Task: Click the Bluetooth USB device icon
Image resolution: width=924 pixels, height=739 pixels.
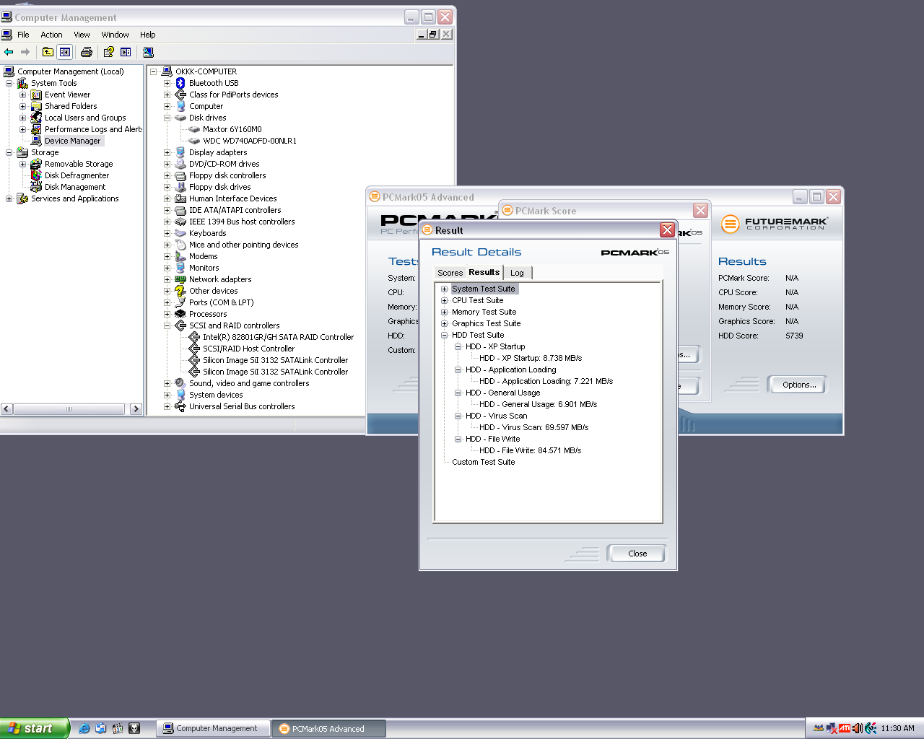Action: (180, 83)
